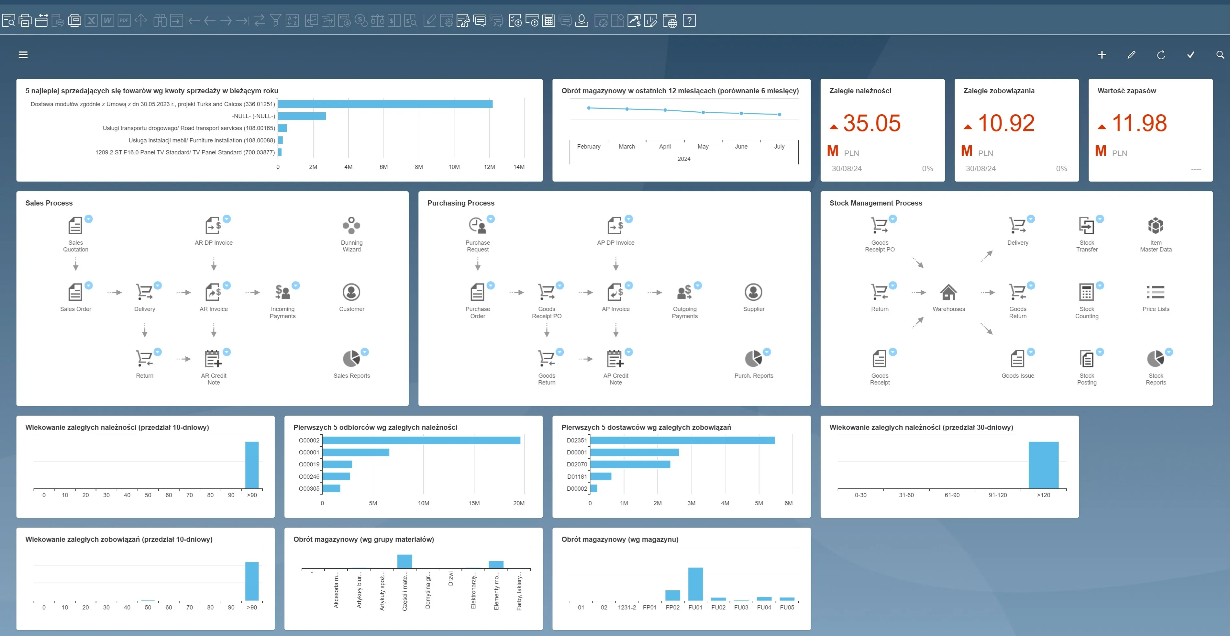This screenshot has height=636, width=1230.
Task: Click the calendar icon in toolbar
Action: coord(549,20)
